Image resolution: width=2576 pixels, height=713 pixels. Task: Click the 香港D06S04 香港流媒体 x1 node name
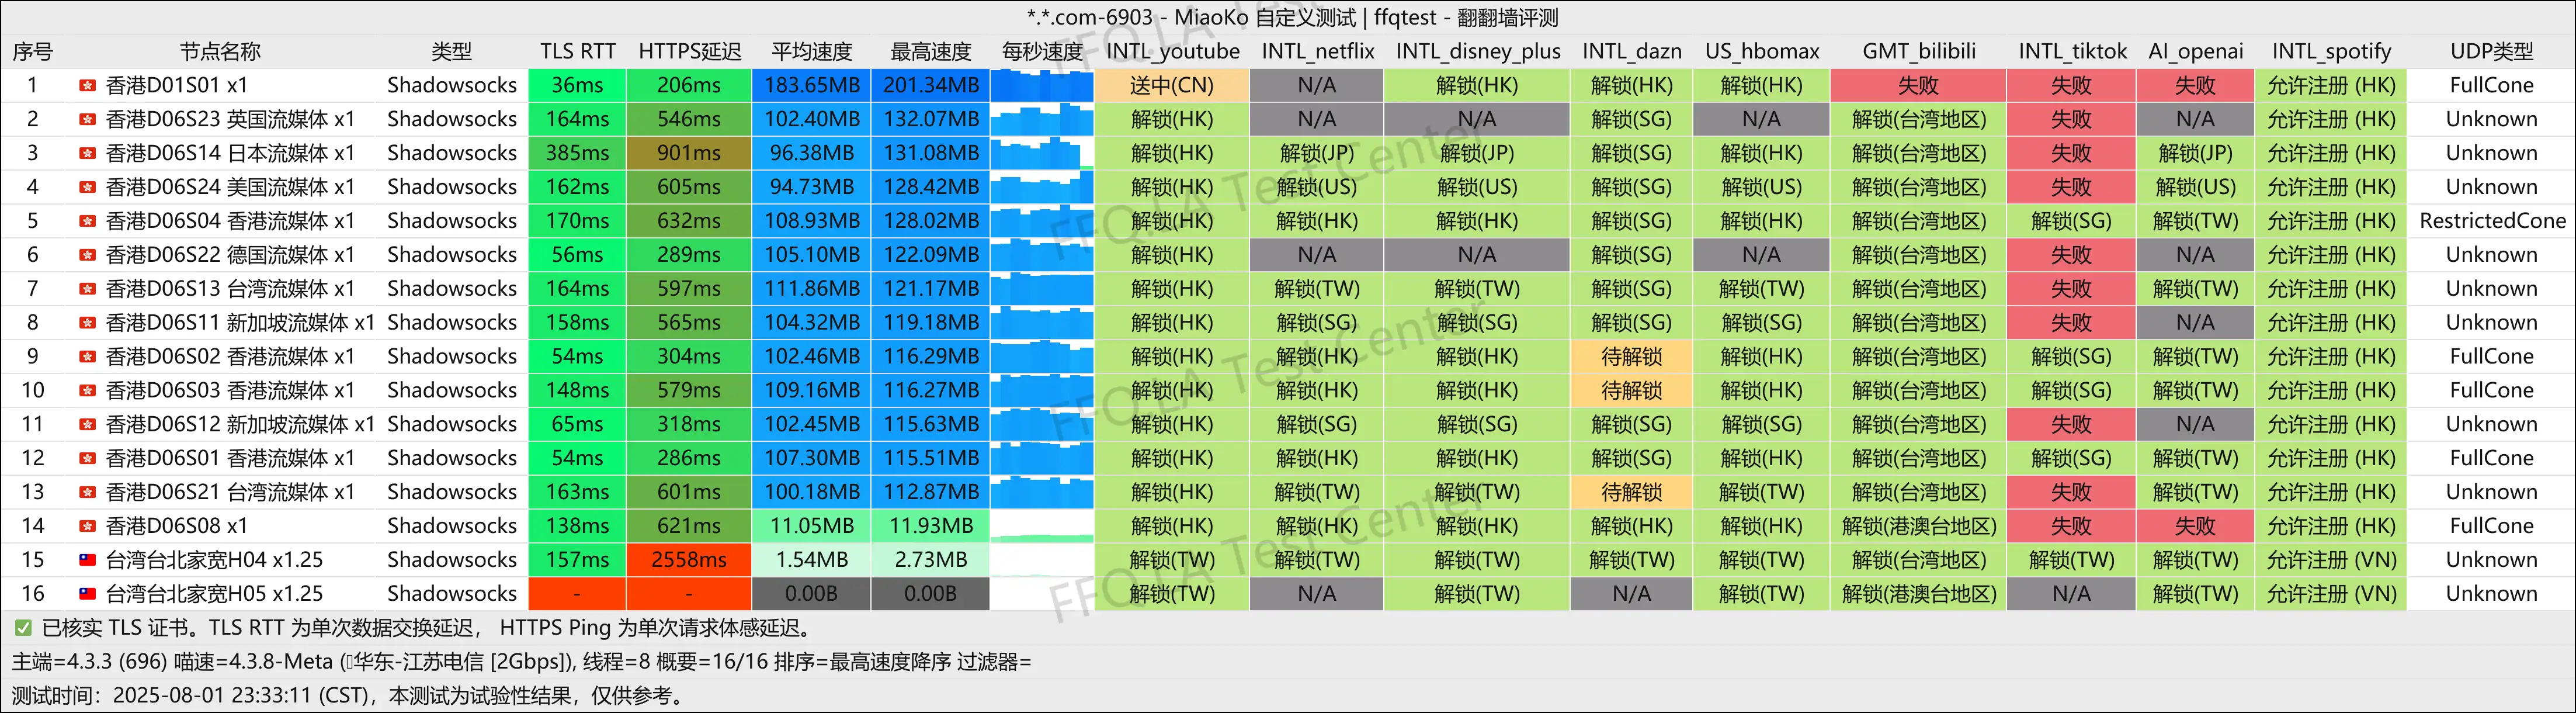click(x=230, y=221)
